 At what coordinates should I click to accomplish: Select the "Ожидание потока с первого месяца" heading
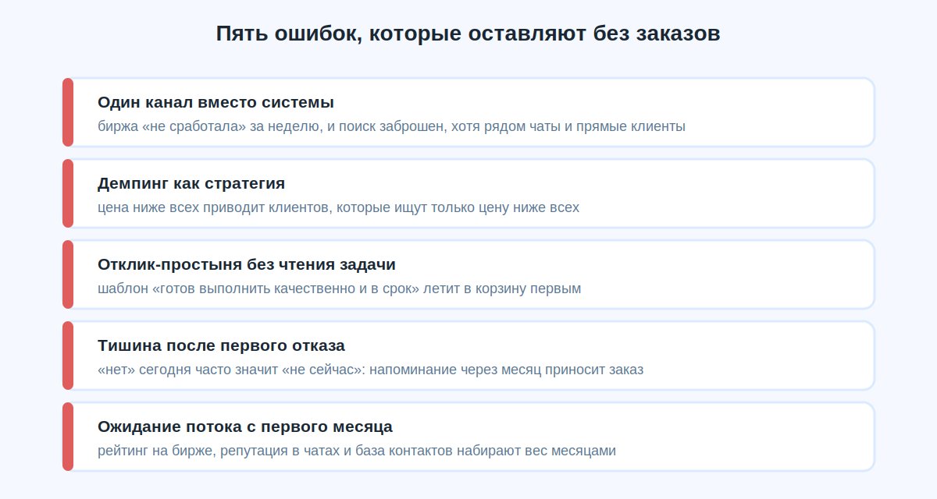click(245, 426)
